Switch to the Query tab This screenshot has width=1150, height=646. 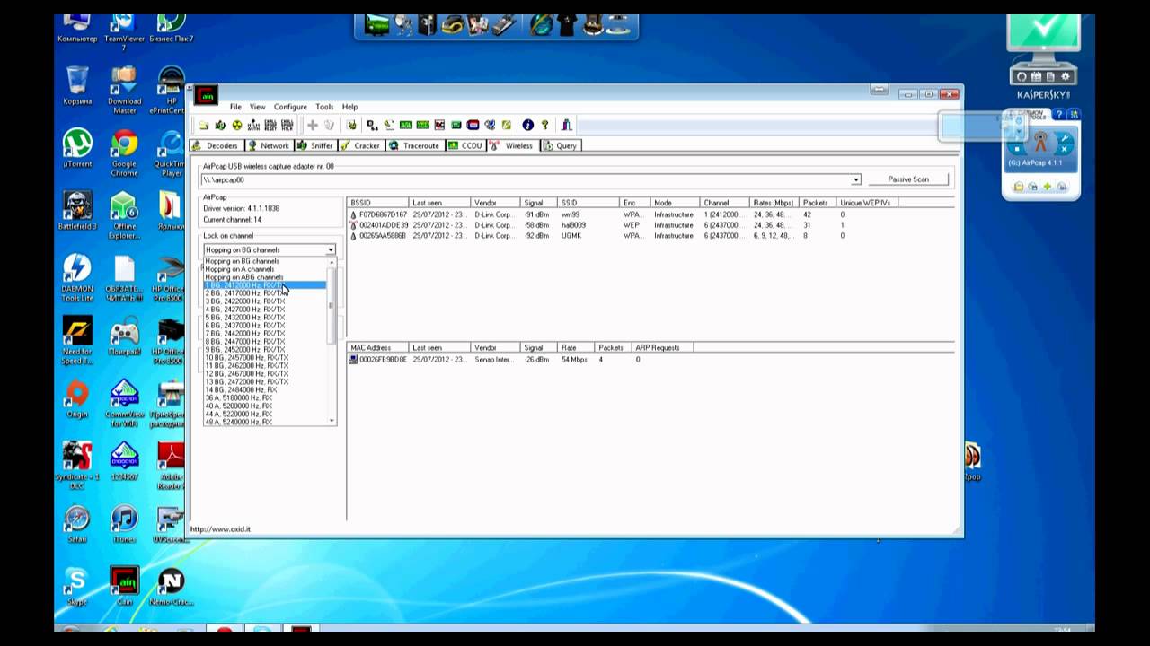561,145
